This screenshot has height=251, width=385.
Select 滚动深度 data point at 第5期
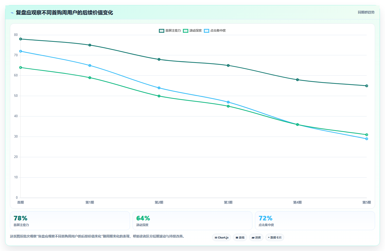coord(367,135)
